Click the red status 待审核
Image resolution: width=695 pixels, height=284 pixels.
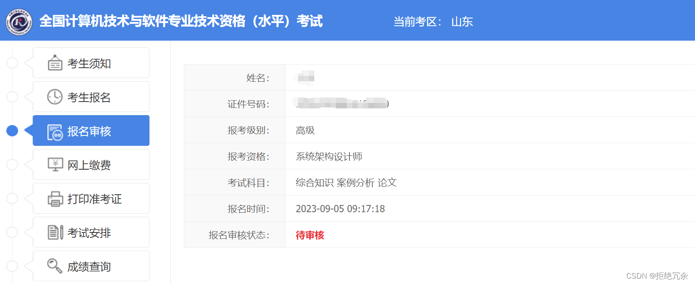click(x=310, y=235)
